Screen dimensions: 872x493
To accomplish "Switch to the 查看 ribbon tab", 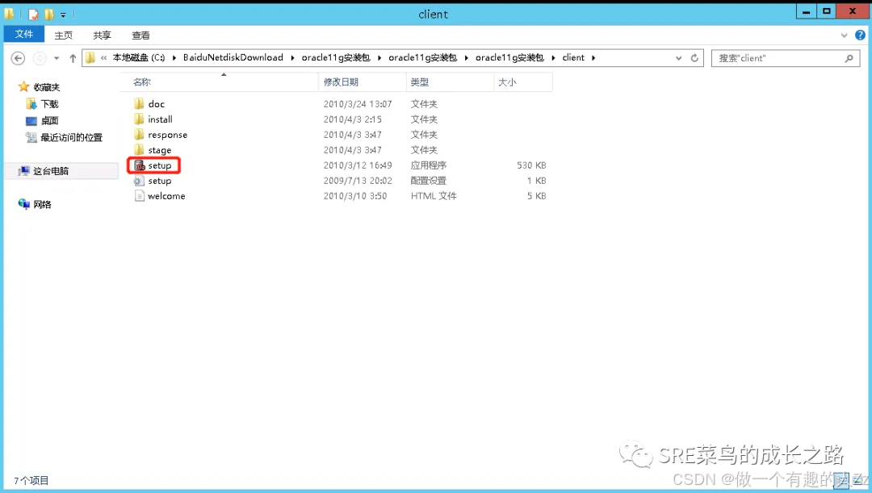I will [140, 35].
